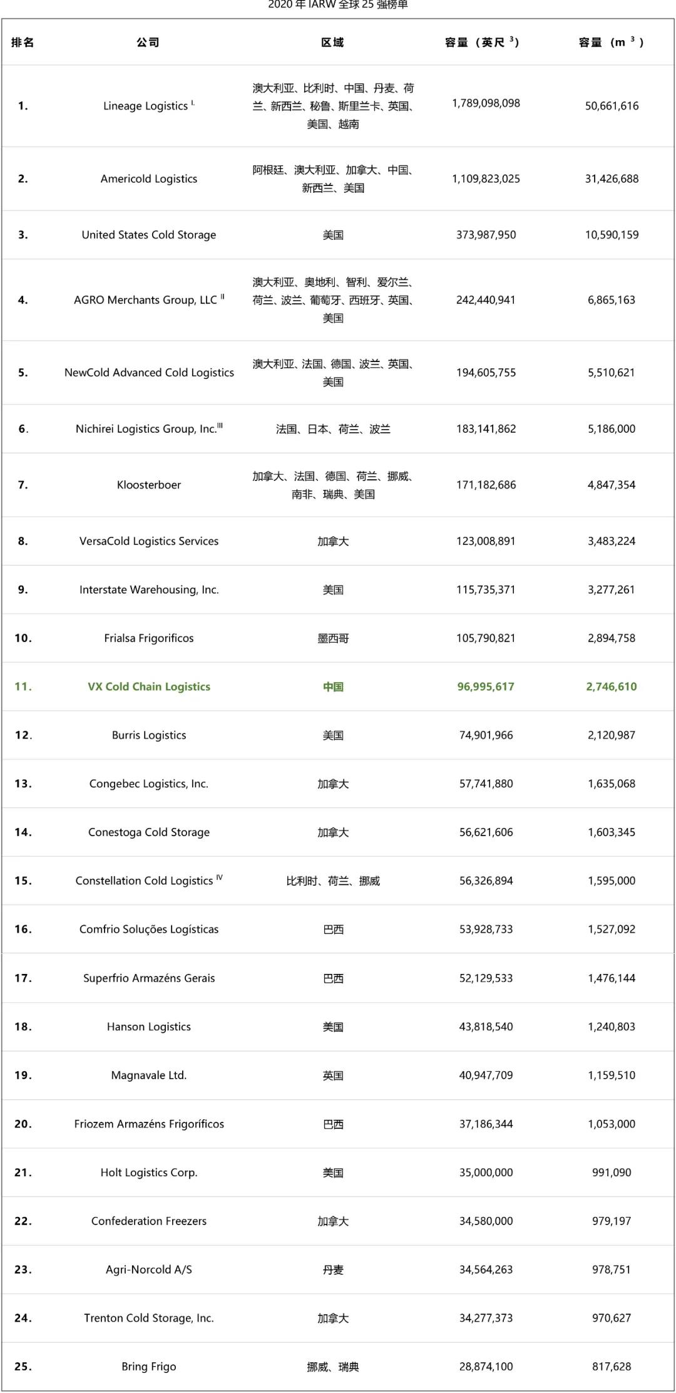Image resolution: width=676 pixels, height=1393 pixels.
Task: Select the value 242,440,941
Action: (x=486, y=300)
